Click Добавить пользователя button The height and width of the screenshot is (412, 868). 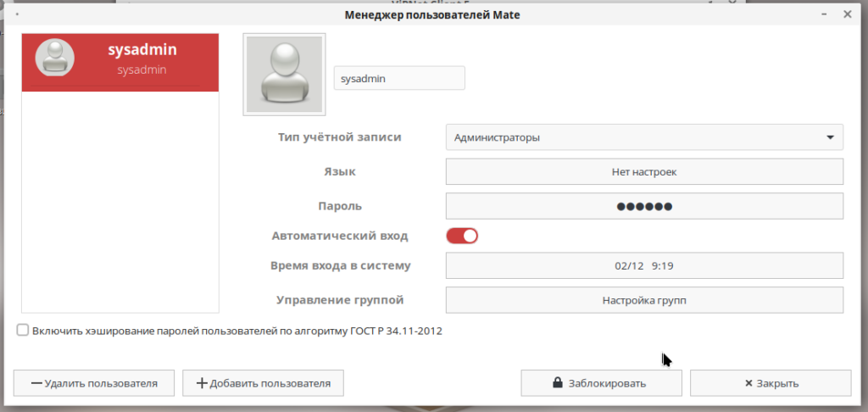[x=263, y=383]
